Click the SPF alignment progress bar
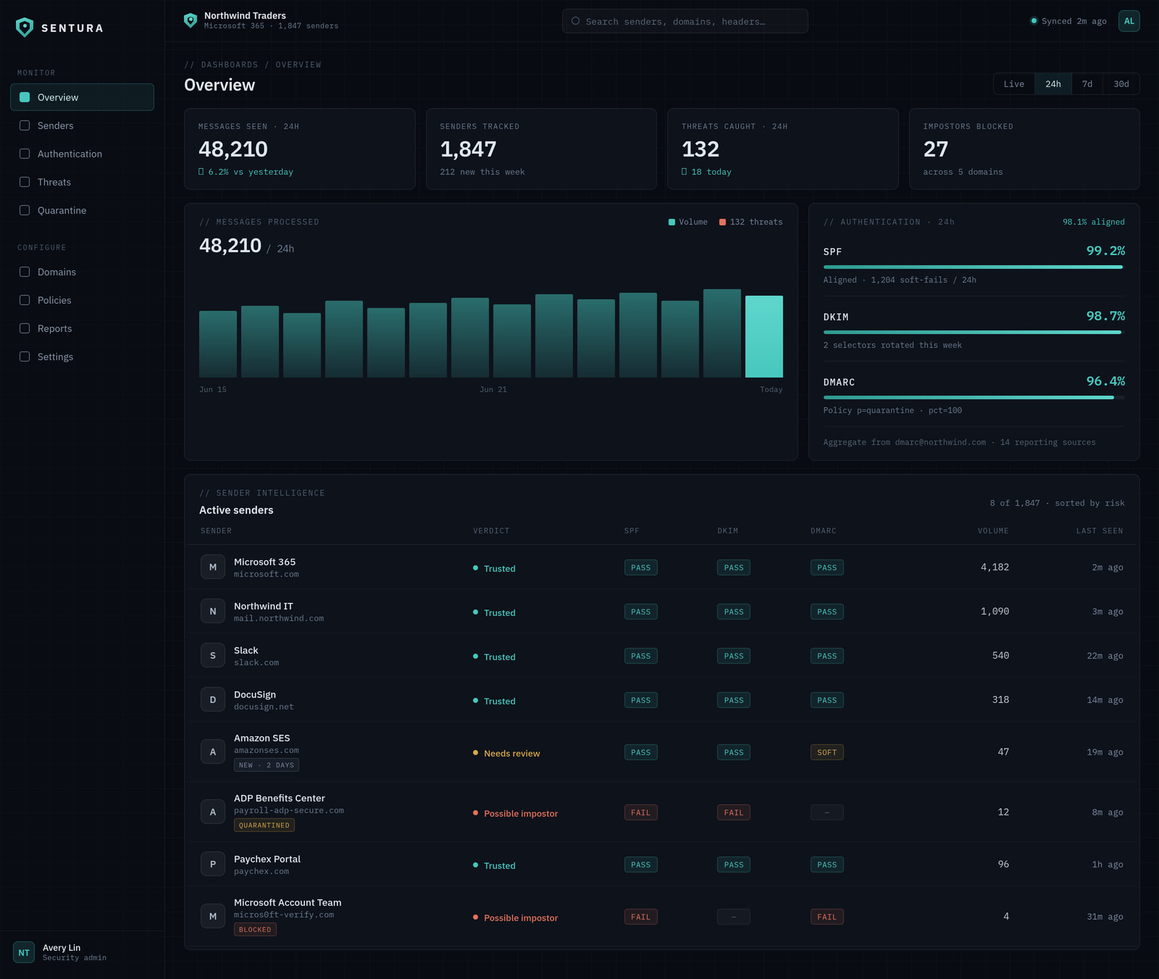 pos(974,267)
